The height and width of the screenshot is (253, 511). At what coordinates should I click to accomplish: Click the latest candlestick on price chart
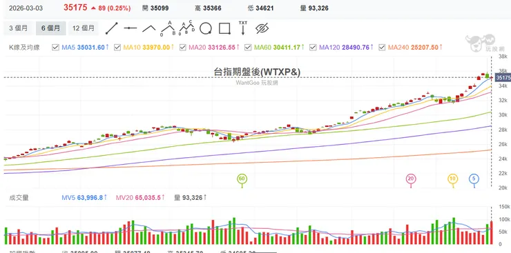pyautogui.click(x=492, y=77)
